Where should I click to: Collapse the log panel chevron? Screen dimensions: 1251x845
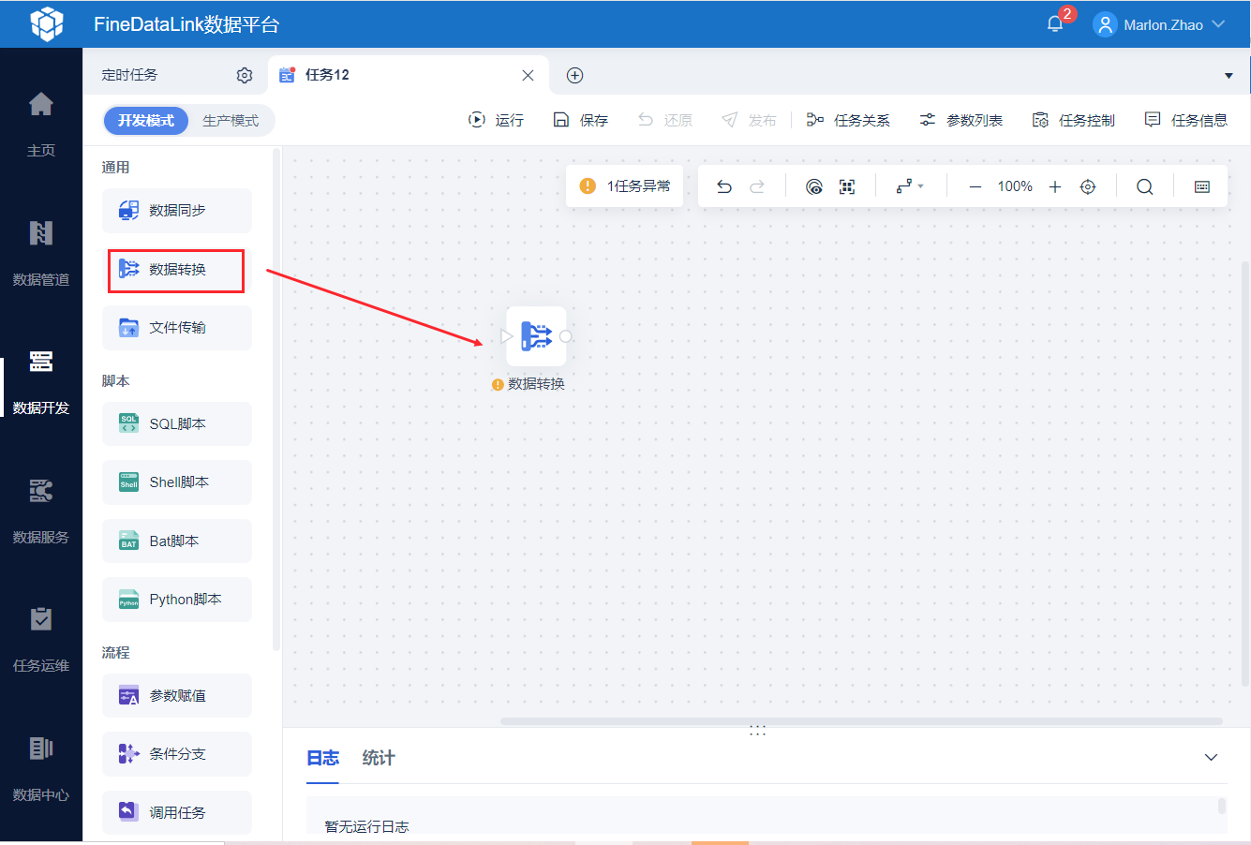pos(1211,758)
